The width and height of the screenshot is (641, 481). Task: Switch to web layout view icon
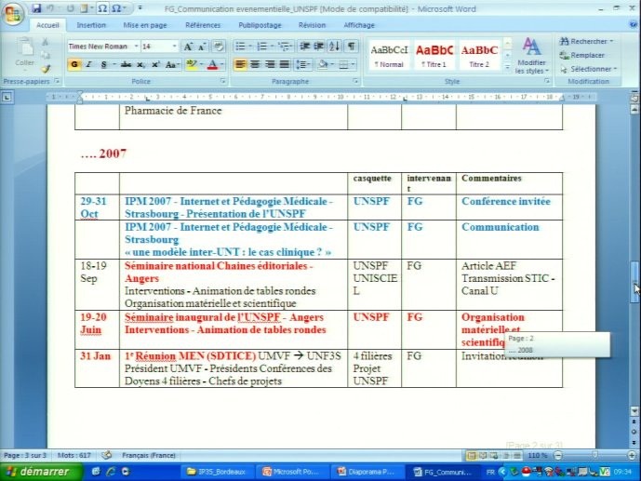(494, 455)
